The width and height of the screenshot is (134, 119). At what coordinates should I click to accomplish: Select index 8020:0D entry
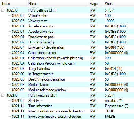[x=18, y=79]
